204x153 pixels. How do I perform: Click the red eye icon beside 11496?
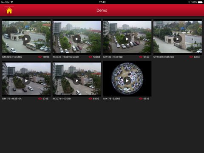point(40,57)
